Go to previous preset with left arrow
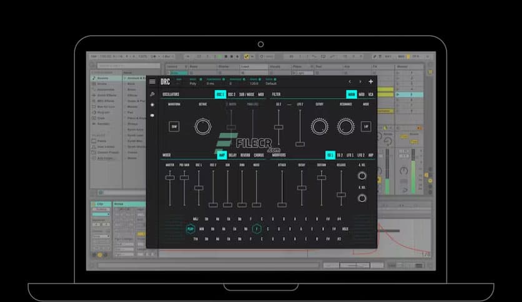The width and height of the screenshot is (522, 302). coord(350,82)
